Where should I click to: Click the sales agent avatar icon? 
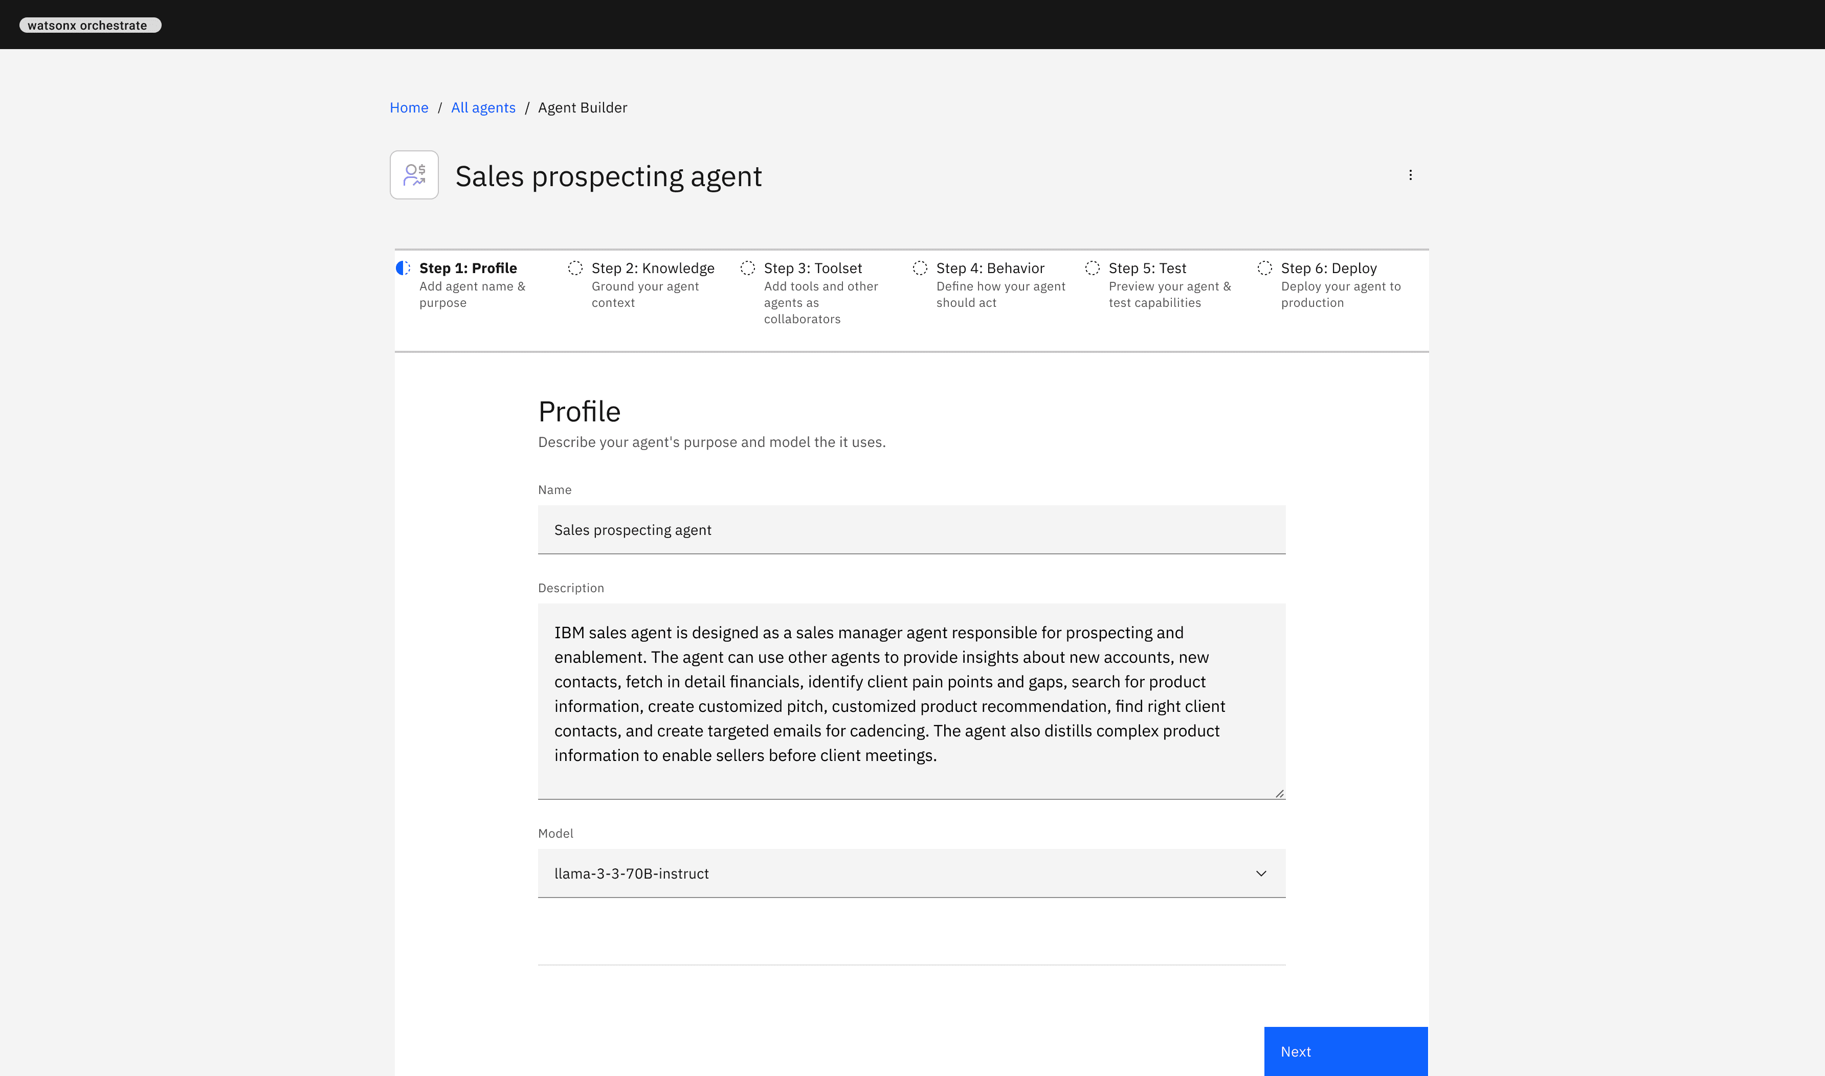414,175
